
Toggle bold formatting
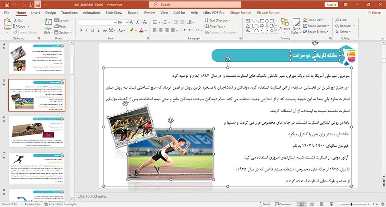coord(80,30)
